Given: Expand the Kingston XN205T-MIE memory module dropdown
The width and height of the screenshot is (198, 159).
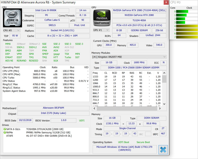Looking at the screenshot, I should click(129, 57).
